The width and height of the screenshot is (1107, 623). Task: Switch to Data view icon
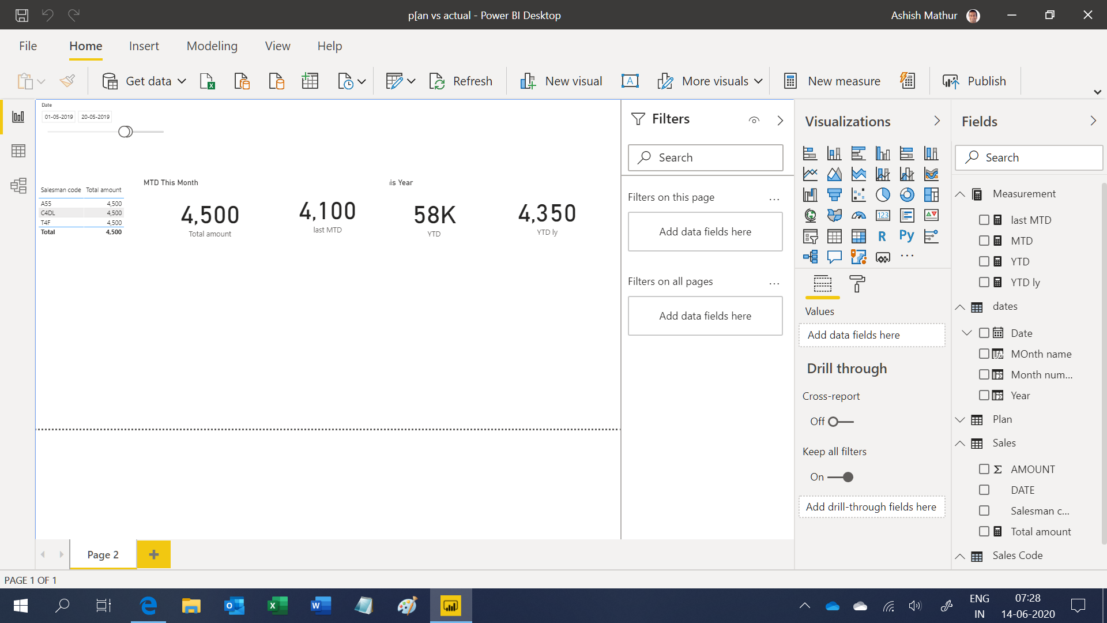point(18,151)
